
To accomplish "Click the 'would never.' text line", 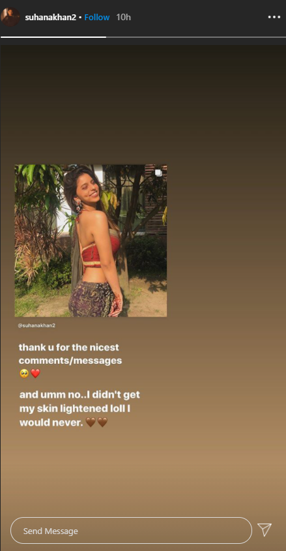I will tap(51, 422).
